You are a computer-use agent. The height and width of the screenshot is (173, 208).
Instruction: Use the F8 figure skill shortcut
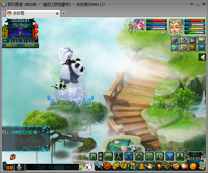tap(180, 156)
